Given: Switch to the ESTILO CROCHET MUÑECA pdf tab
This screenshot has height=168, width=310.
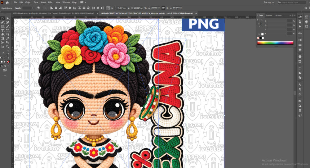Looking at the screenshot, I should (x=147, y=13).
